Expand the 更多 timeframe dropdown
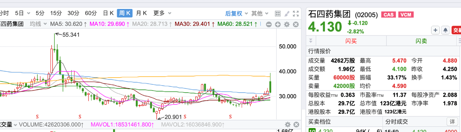 [x=162, y=13]
